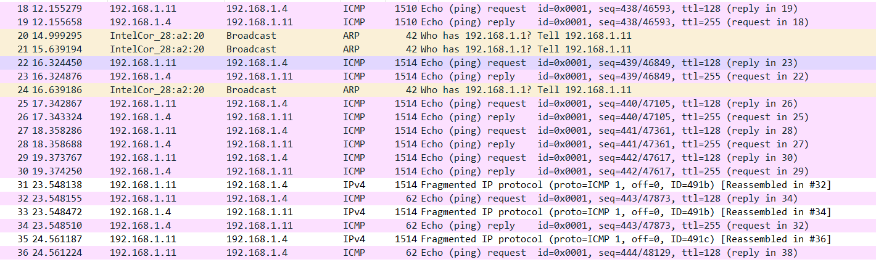Select fragmented IPv4 packet 33 from 192.168.1.4
Viewport: 876px width, 262px height.
[x=432, y=212]
